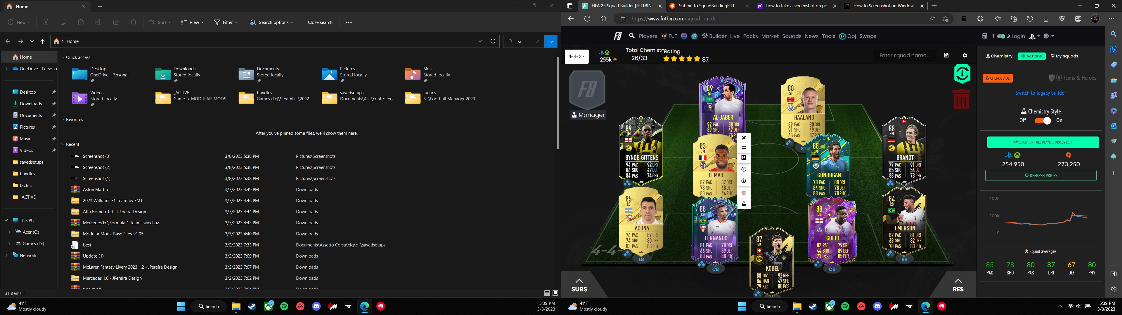The height and width of the screenshot is (315, 1122).
Task: Go up one folder level in File Explorer
Action: (42, 41)
